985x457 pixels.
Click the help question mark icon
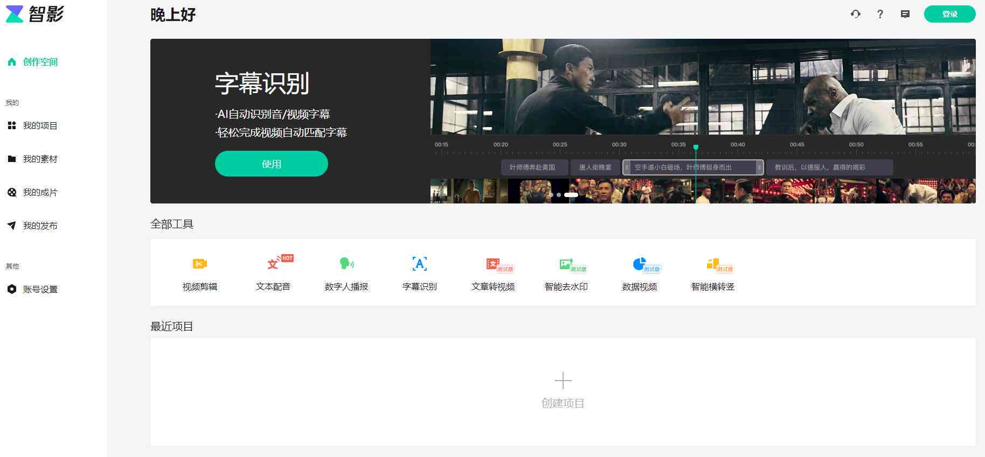(880, 14)
